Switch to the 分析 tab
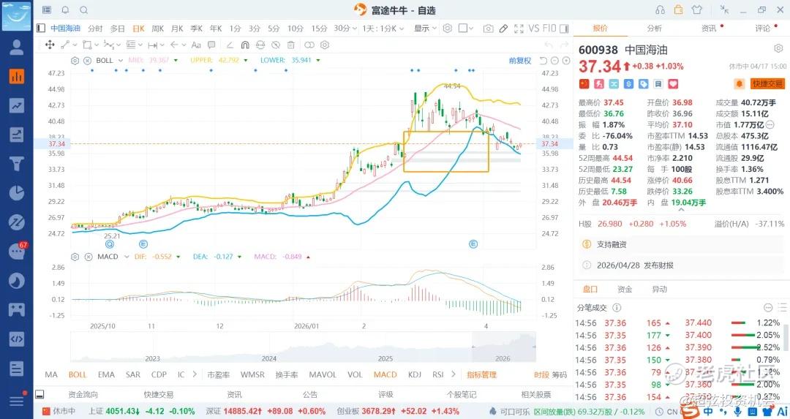Screen dimensions: 790x419 (x=655, y=29)
